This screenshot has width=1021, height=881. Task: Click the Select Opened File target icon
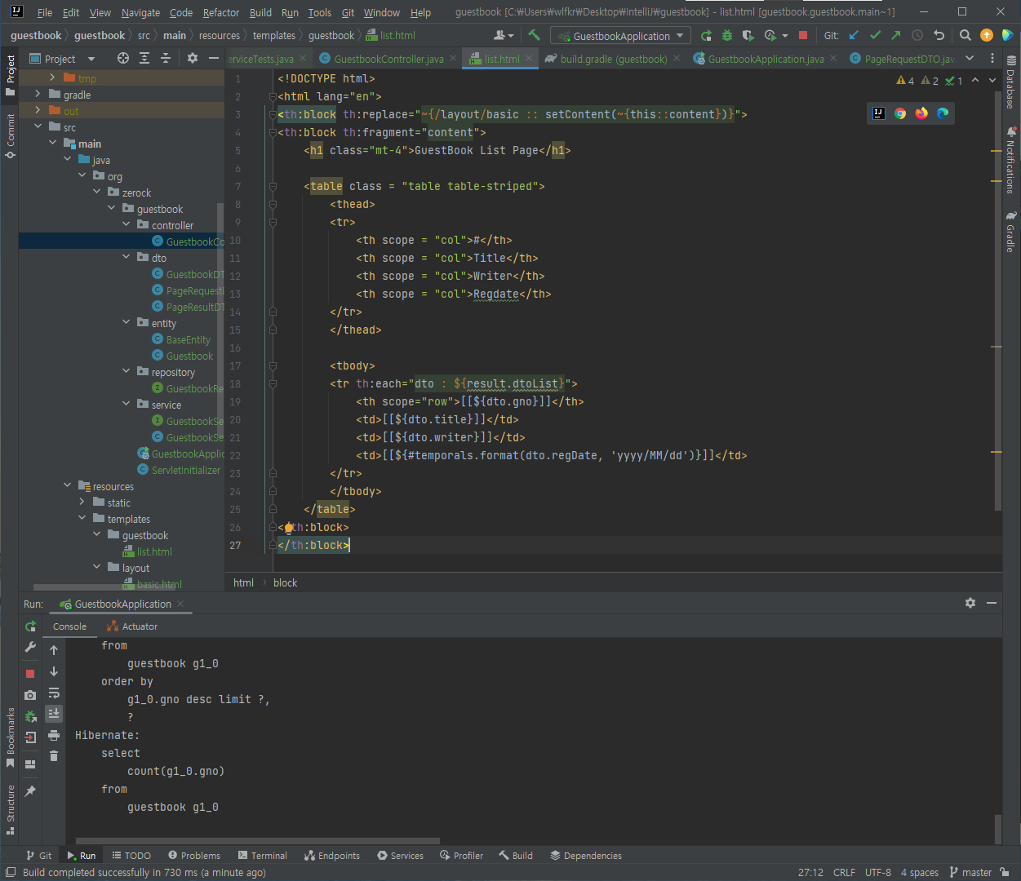click(123, 58)
